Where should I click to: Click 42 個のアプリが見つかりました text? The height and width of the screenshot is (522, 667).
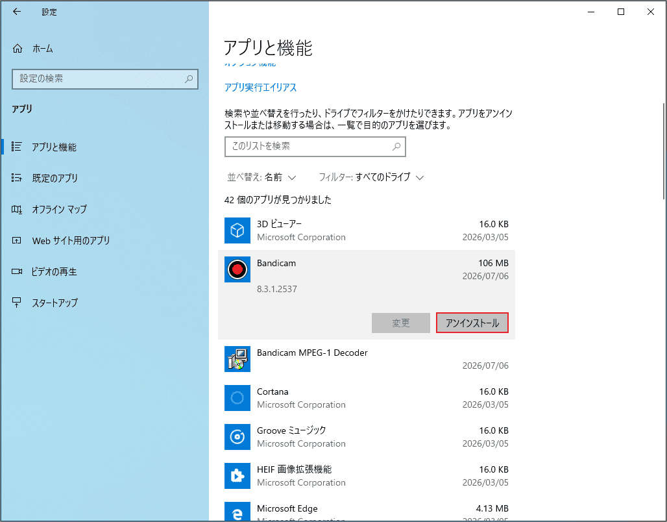point(278,200)
